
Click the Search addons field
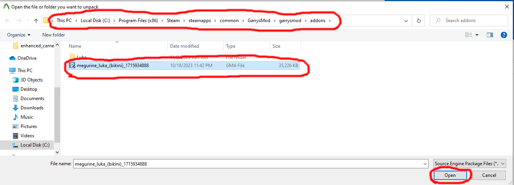point(469,21)
